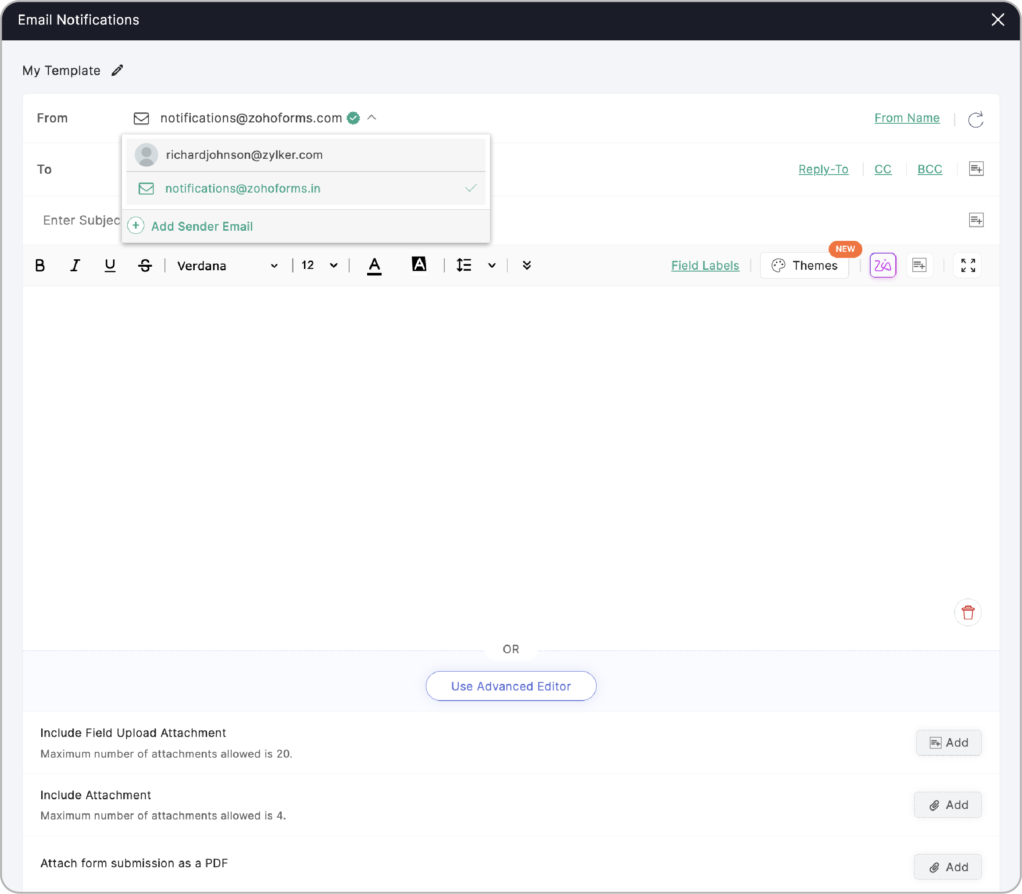Viewport: 1022px width, 894px height.
Task: Click Add for Attach form submission as PDF
Action: pyautogui.click(x=947, y=867)
